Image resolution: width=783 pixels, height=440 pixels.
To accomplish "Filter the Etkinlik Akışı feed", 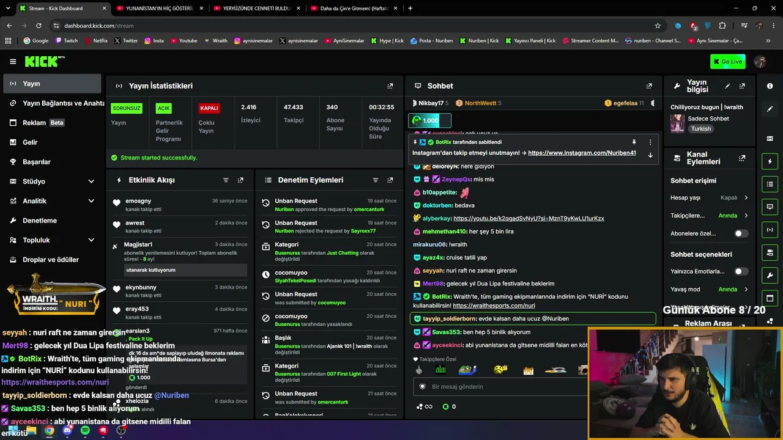I will point(226,180).
